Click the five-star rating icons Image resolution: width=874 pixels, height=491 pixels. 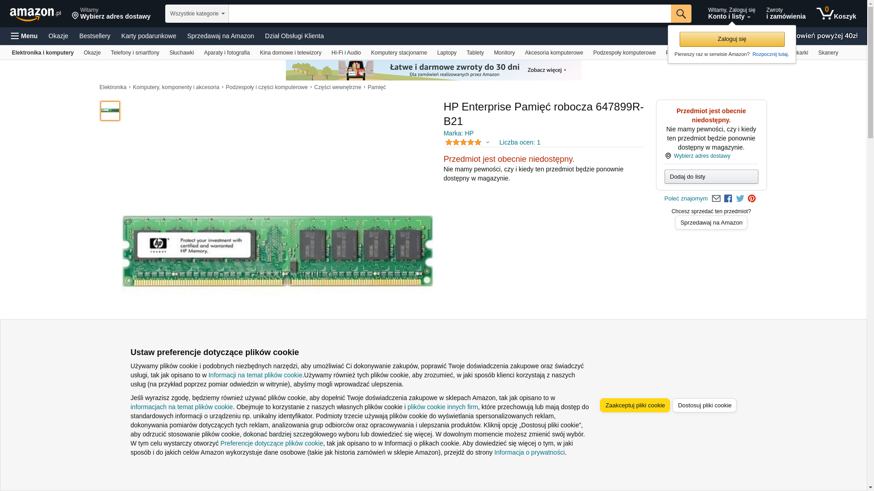[x=463, y=142]
